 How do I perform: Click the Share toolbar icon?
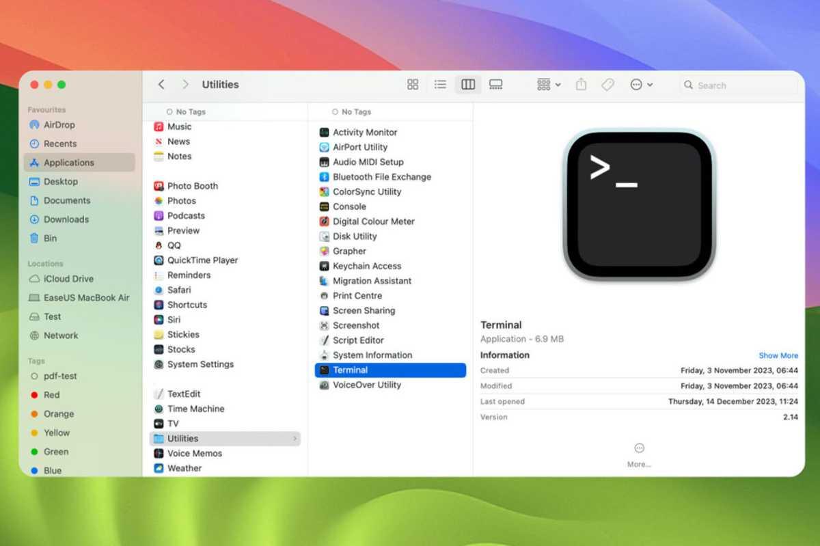click(581, 85)
